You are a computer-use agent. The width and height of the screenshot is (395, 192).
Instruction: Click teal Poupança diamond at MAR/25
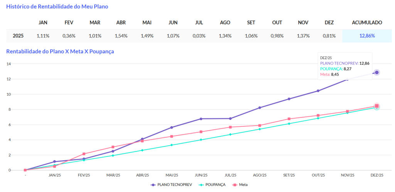click(113, 155)
